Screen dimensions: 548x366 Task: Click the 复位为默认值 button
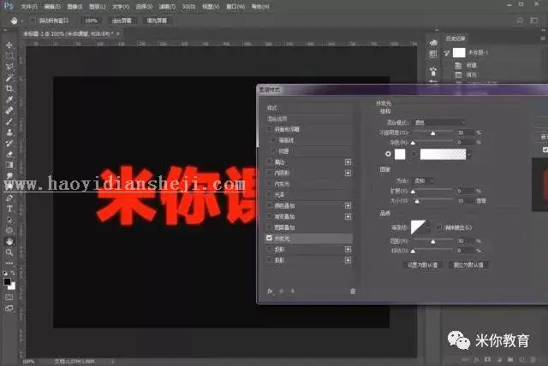click(x=468, y=265)
